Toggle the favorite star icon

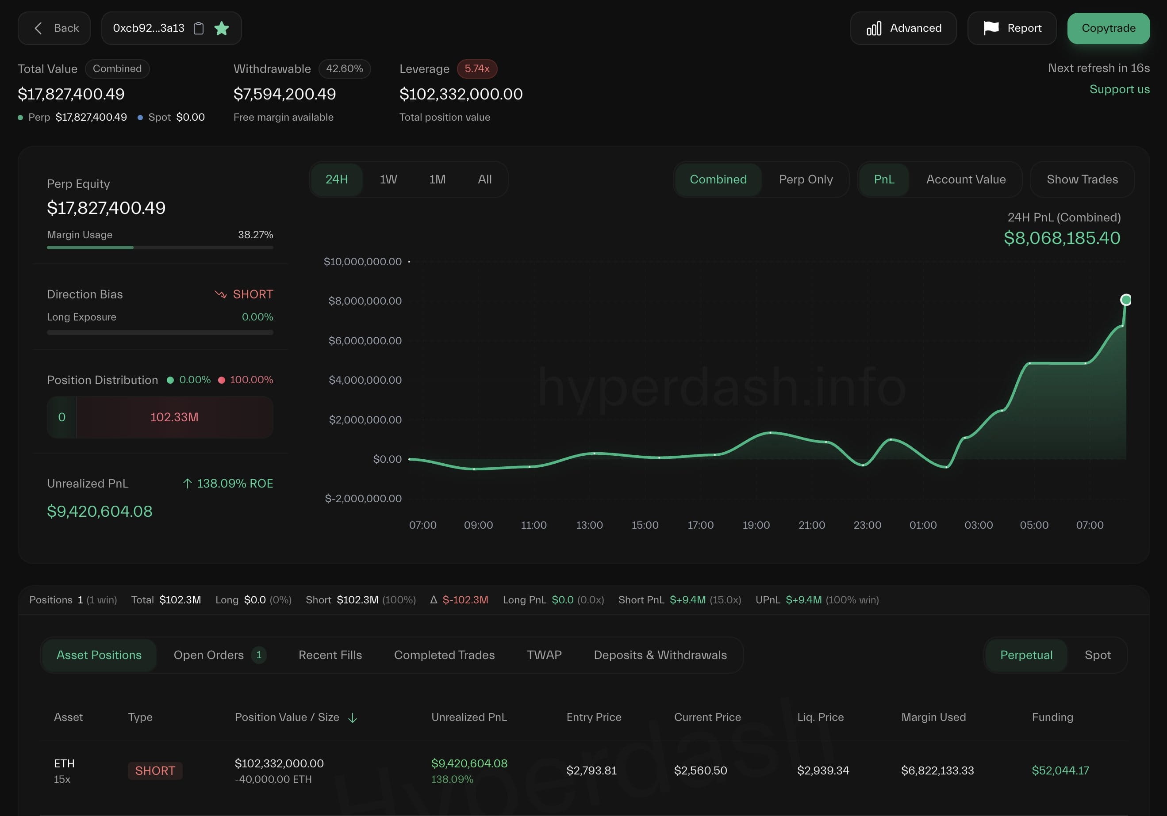click(x=222, y=28)
